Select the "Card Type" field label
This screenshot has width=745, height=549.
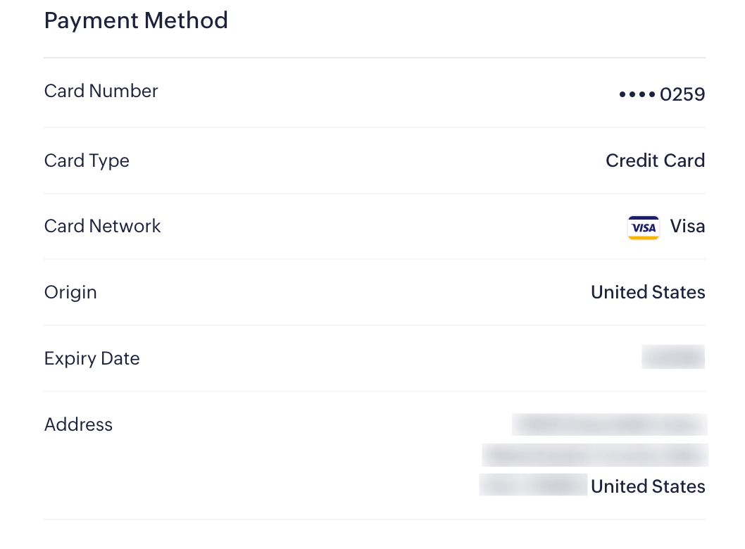(x=87, y=160)
